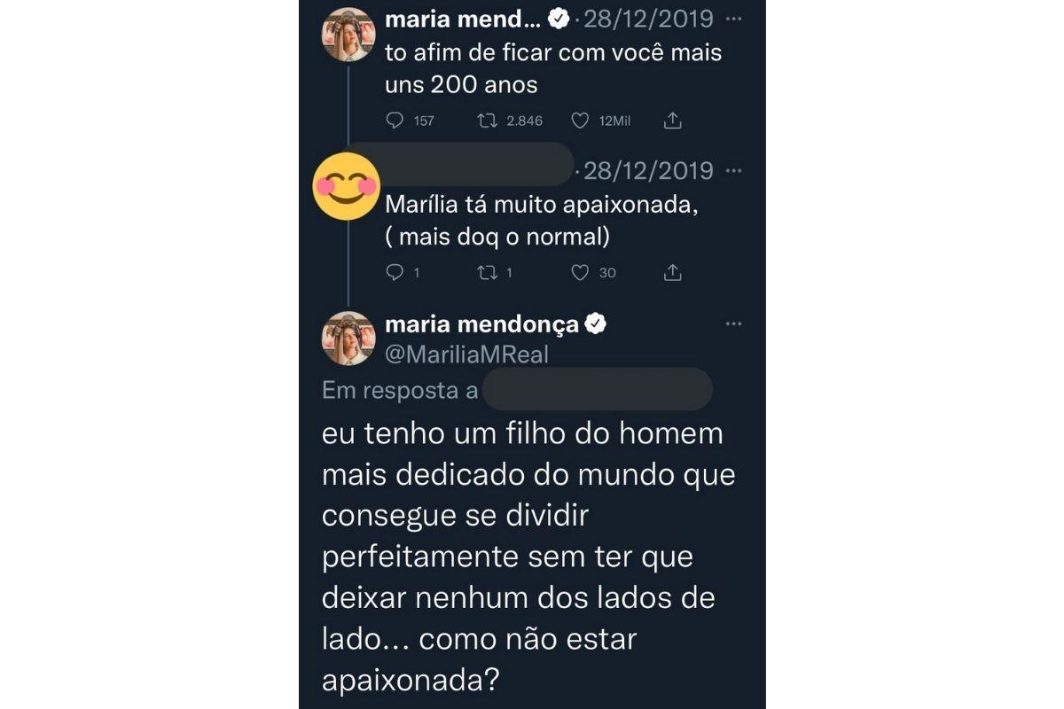Retweet the '200 anos' tweet

(x=487, y=121)
